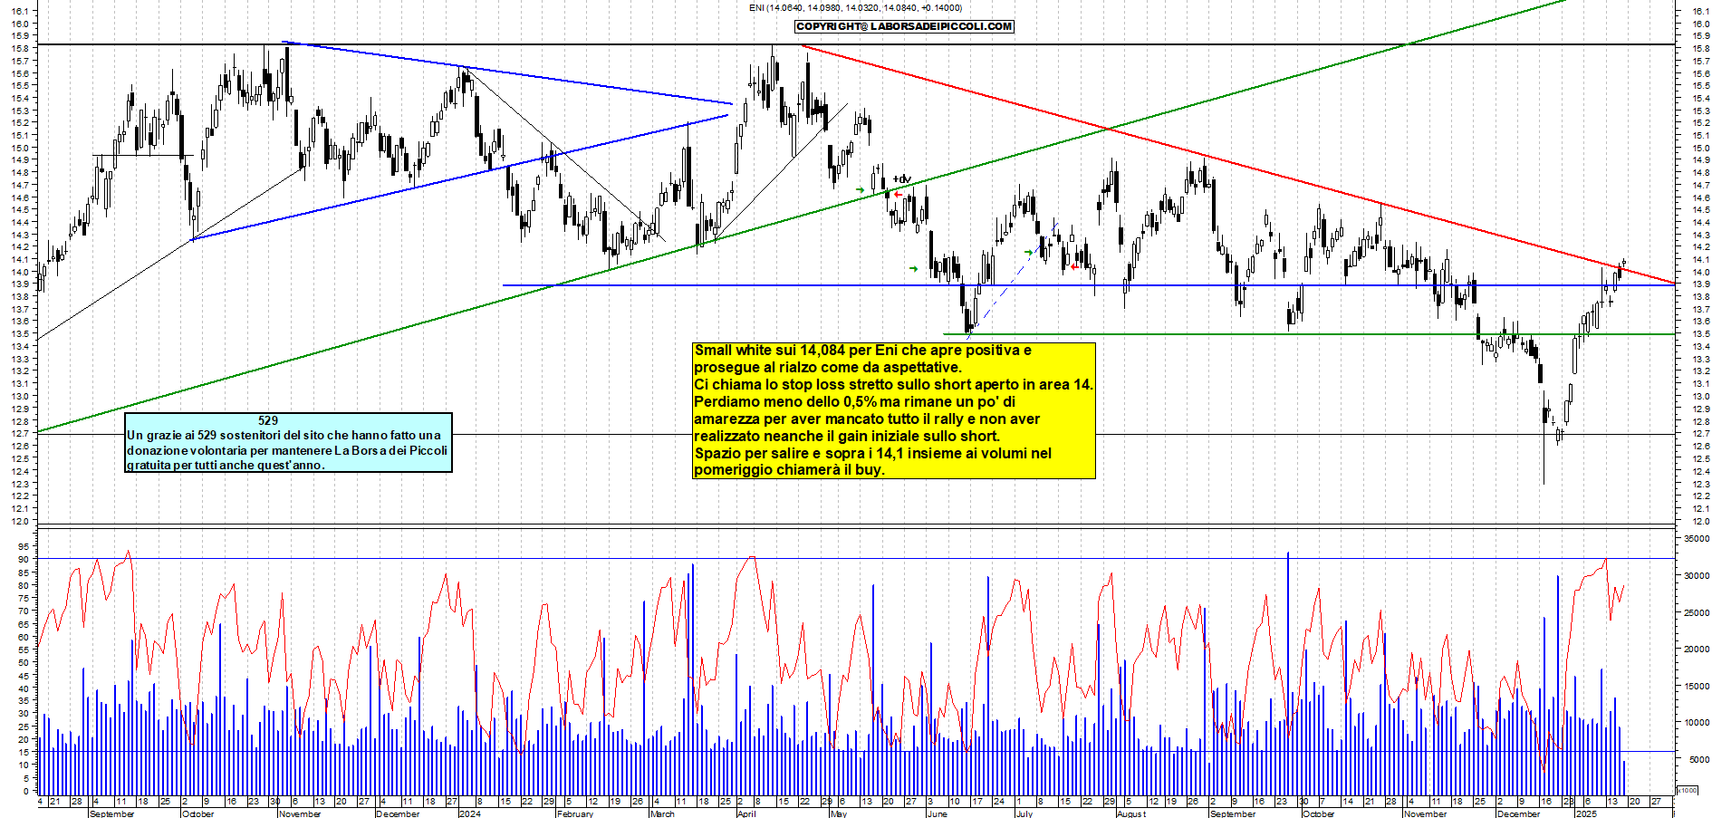
Task: Click the "95" oscillator axis value
Action: 24,546
